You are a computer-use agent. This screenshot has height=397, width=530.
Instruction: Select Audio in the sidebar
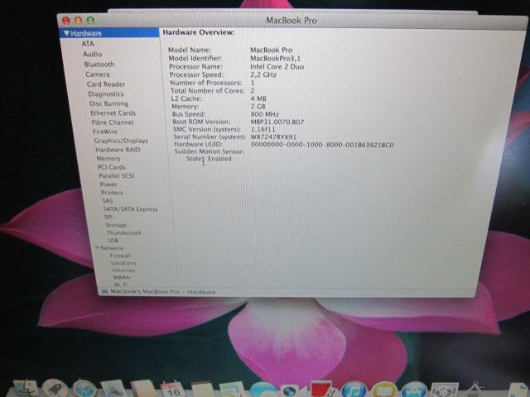pyautogui.click(x=92, y=54)
